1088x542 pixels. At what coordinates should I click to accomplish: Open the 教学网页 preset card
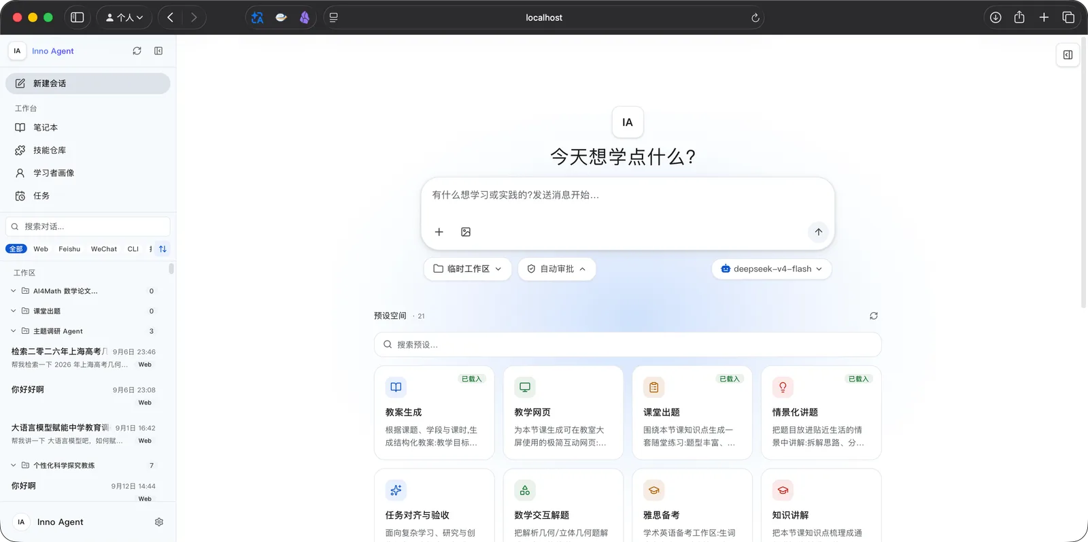[x=563, y=413]
